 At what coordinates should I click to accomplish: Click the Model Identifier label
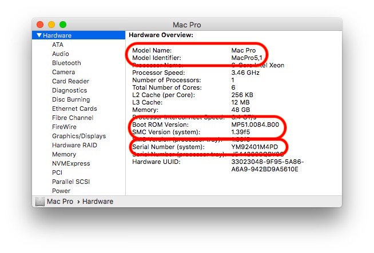[x=157, y=58]
